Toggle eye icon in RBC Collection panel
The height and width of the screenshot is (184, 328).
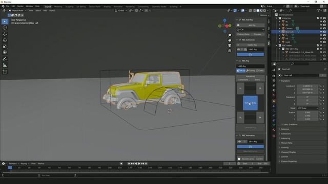(x=238, y=50)
